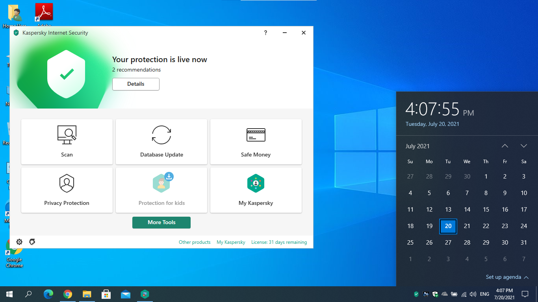Click the taskbar clock showing 4:07 PM
538x302 pixels.
click(505, 294)
